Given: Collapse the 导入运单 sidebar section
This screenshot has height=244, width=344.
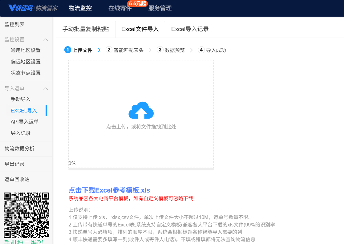Looking at the screenshot, I should tap(46, 89).
